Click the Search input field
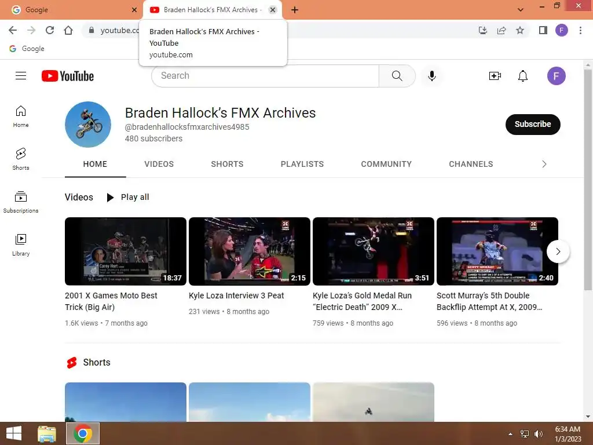Image resolution: width=593 pixels, height=445 pixels. tap(265, 76)
